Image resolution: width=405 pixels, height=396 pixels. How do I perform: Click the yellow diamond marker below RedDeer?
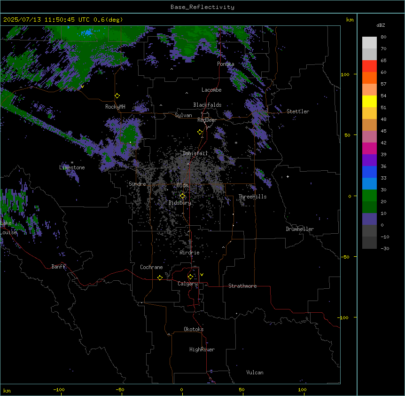[200, 132]
